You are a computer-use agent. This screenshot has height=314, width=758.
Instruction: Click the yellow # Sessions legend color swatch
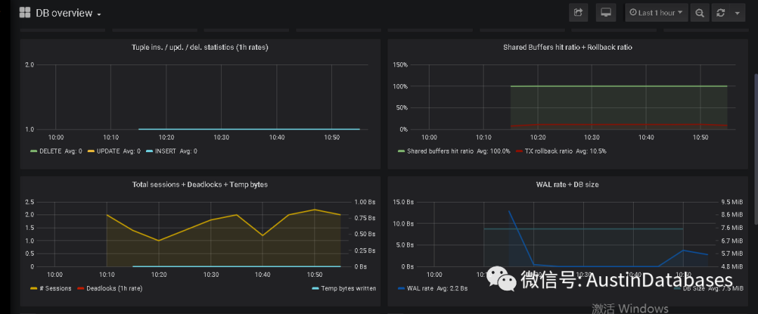[x=34, y=288]
